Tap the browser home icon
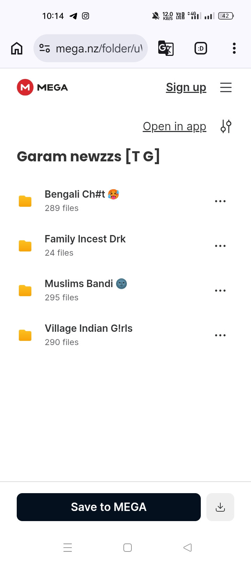Viewport: 251px width, 563px height. 17,48
